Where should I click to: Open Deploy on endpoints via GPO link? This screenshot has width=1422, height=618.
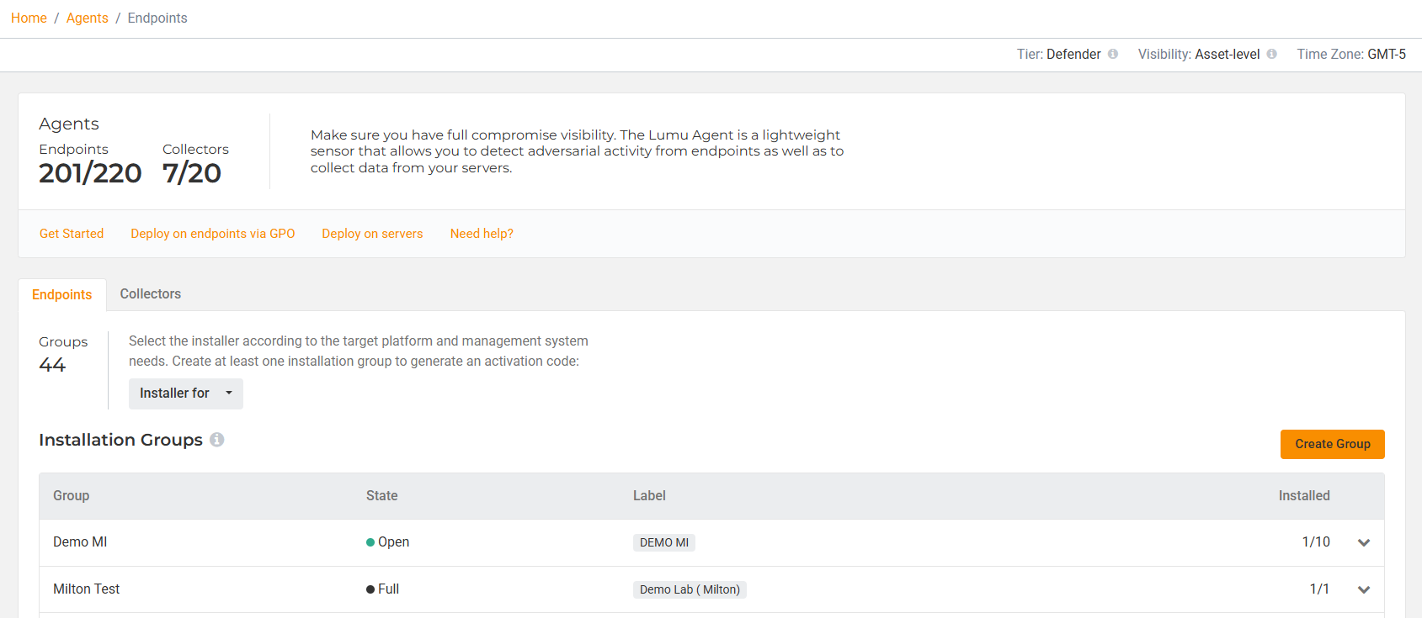point(212,234)
